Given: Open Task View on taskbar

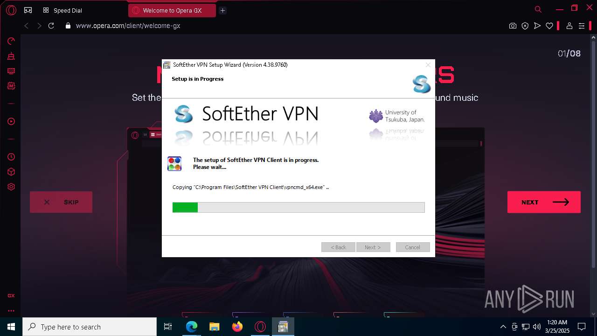Looking at the screenshot, I should tap(168, 327).
